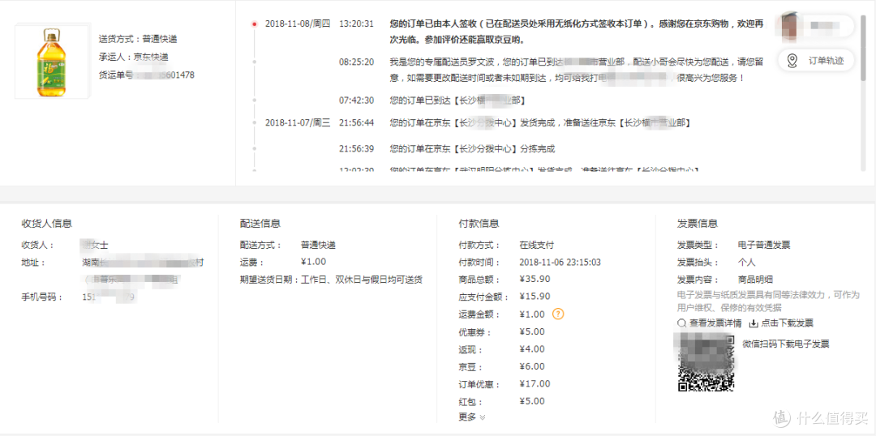Click the recipient phone number starting with 151
876x436 pixels.
(x=109, y=297)
